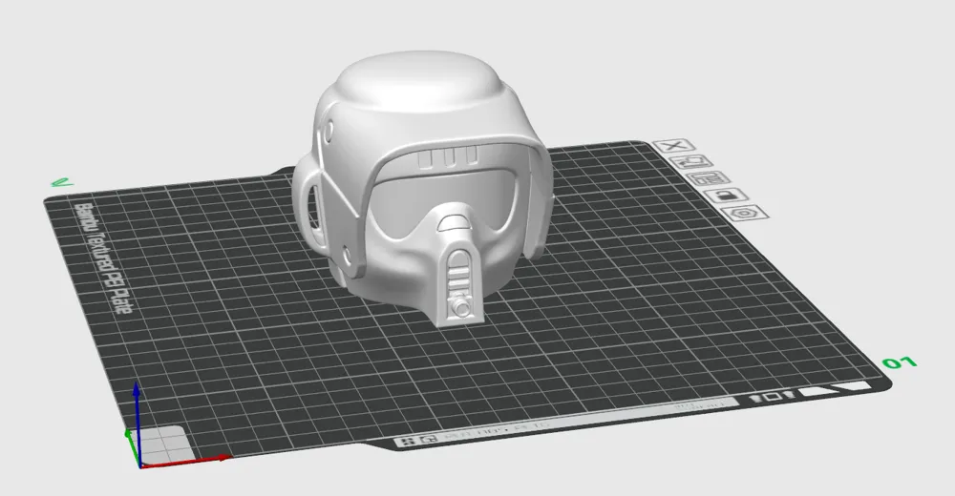Click the green plate name edit icon
Image resolution: width=955 pixels, height=496 pixels.
[61, 182]
